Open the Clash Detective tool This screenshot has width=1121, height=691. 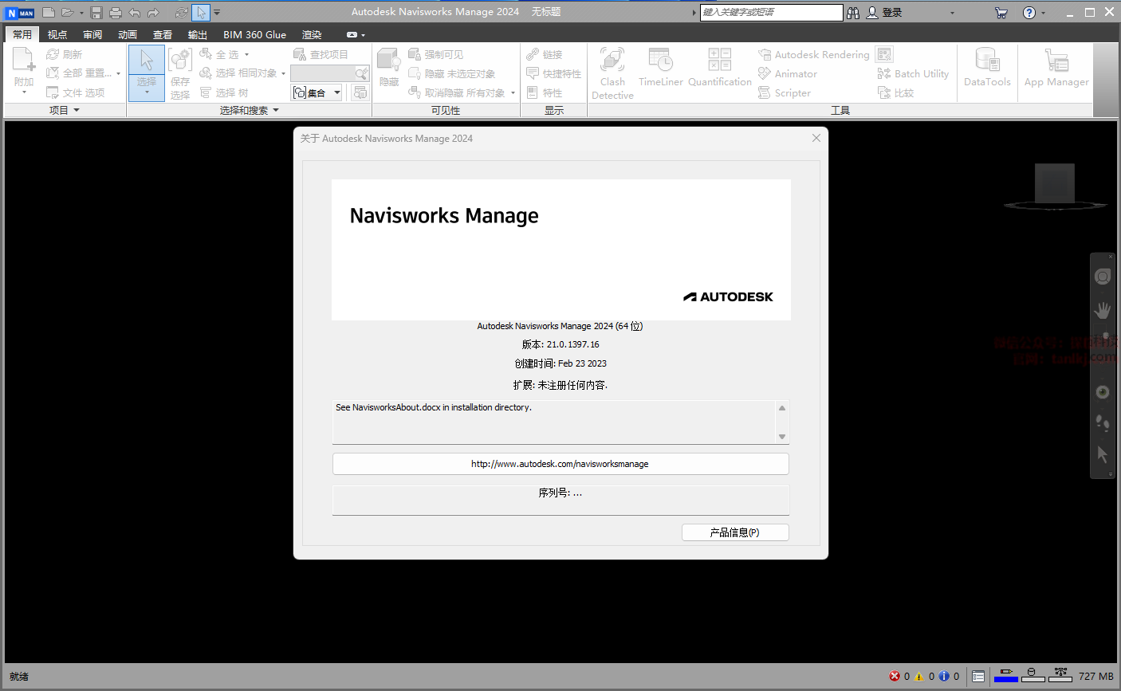click(612, 72)
